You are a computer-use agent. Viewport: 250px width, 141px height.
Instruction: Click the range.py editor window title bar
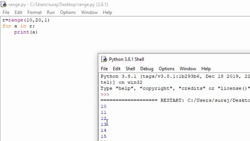(125, 4)
